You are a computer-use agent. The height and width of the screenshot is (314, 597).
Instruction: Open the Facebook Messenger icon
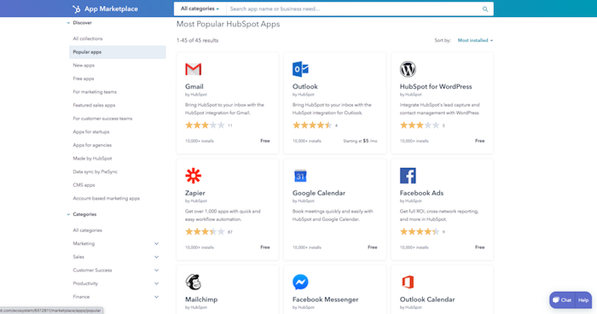[x=300, y=282]
